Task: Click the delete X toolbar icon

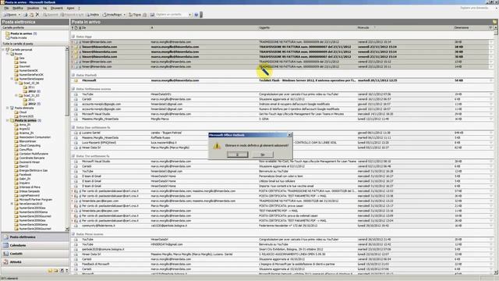Action: (x=37, y=15)
